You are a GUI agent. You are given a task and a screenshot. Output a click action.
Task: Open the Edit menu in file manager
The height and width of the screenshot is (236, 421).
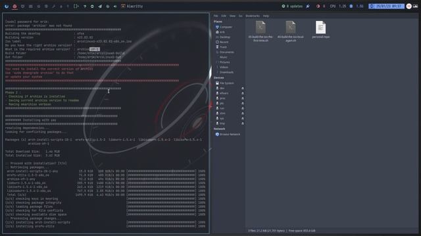click(224, 16)
